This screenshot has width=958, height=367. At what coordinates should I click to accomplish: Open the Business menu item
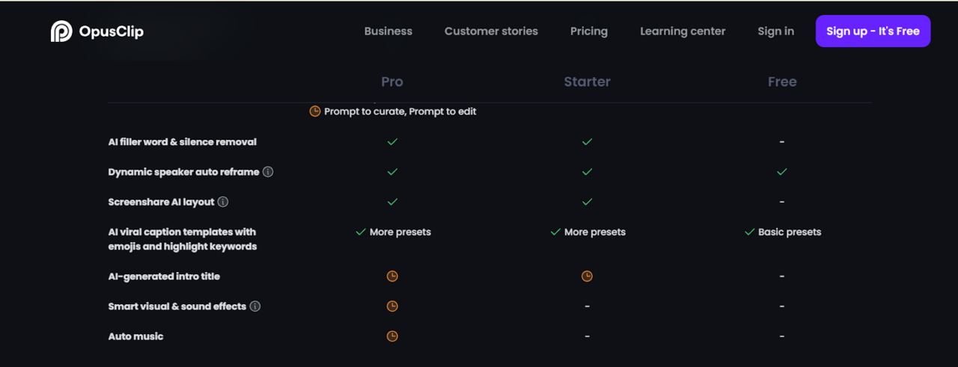tap(388, 31)
